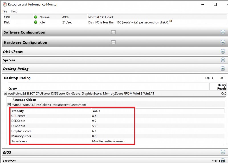Minimize the Resource and Performance Monitor window
The width and height of the screenshot is (228, 163).
click(203, 4)
